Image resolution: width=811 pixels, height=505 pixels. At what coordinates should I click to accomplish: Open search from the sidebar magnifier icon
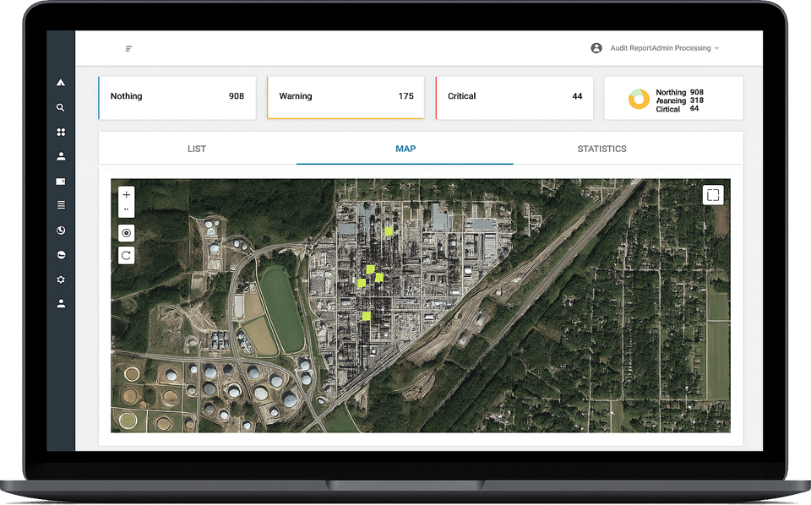[x=61, y=108]
